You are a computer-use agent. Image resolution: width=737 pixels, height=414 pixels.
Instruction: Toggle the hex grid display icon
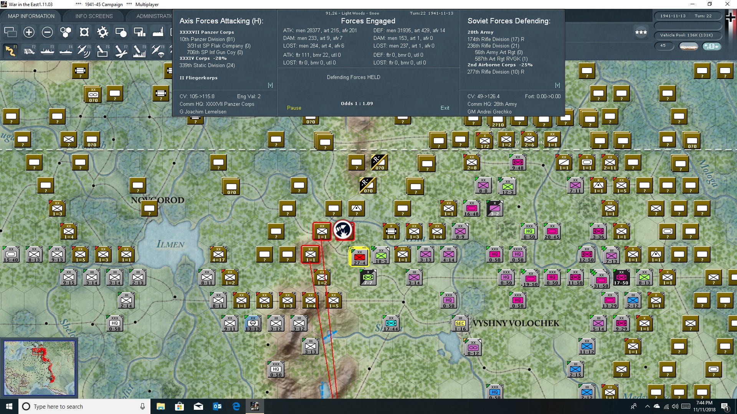coord(66,32)
